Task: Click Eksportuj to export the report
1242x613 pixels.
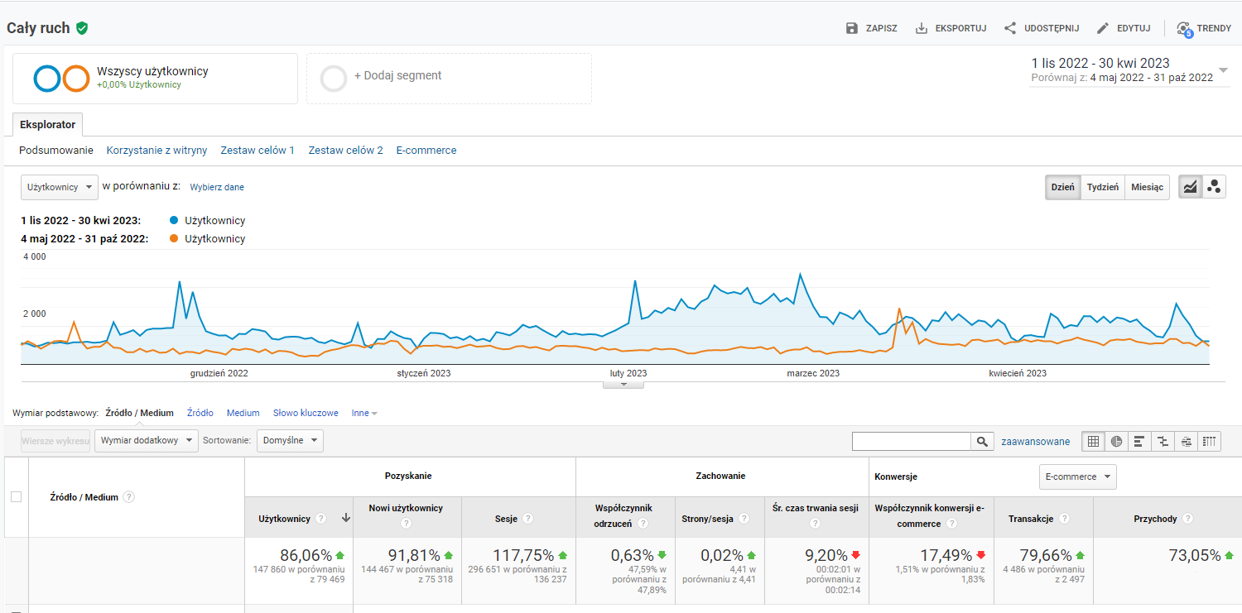Action: (951, 28)
